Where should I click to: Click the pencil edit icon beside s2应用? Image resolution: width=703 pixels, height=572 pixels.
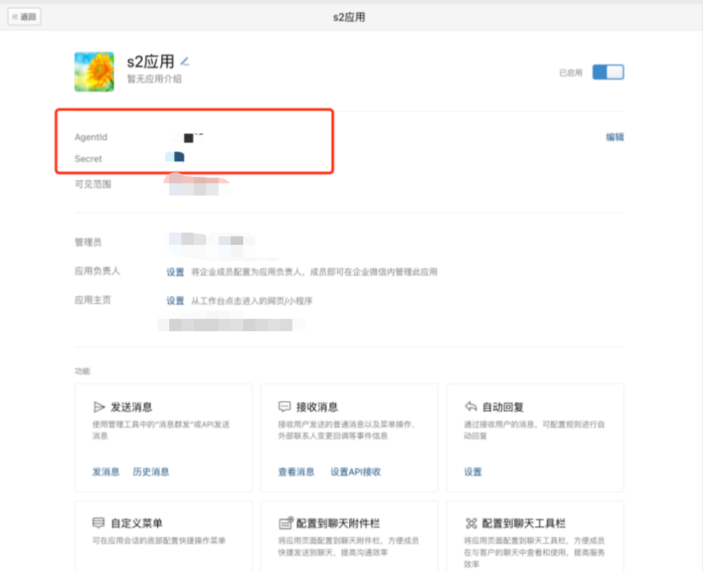[x=186, y=61]
